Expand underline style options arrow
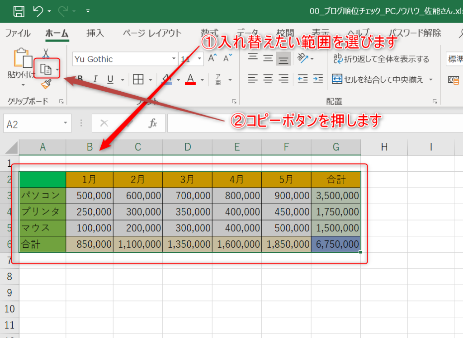 pyautogui.click(x=123, y=80)
